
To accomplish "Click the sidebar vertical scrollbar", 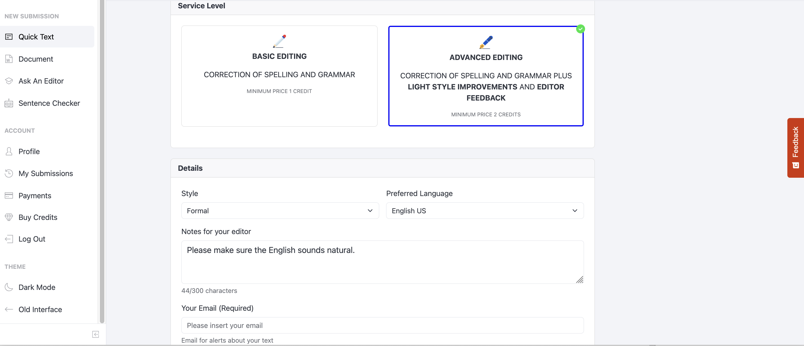I will (102, 162).
